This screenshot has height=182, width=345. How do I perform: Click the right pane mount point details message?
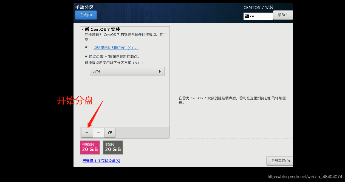pos(232,100)
